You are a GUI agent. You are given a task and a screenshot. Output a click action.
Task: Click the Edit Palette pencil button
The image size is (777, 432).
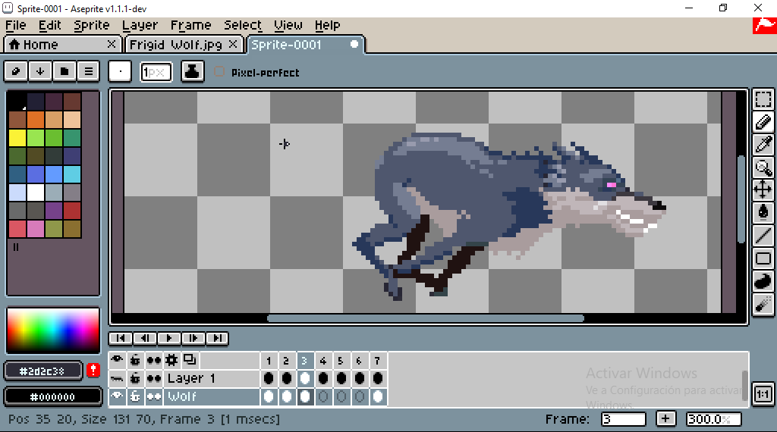pyautogui.click(x=16, y=72)
